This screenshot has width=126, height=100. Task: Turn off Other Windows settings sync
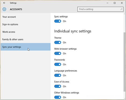(58, 97)
